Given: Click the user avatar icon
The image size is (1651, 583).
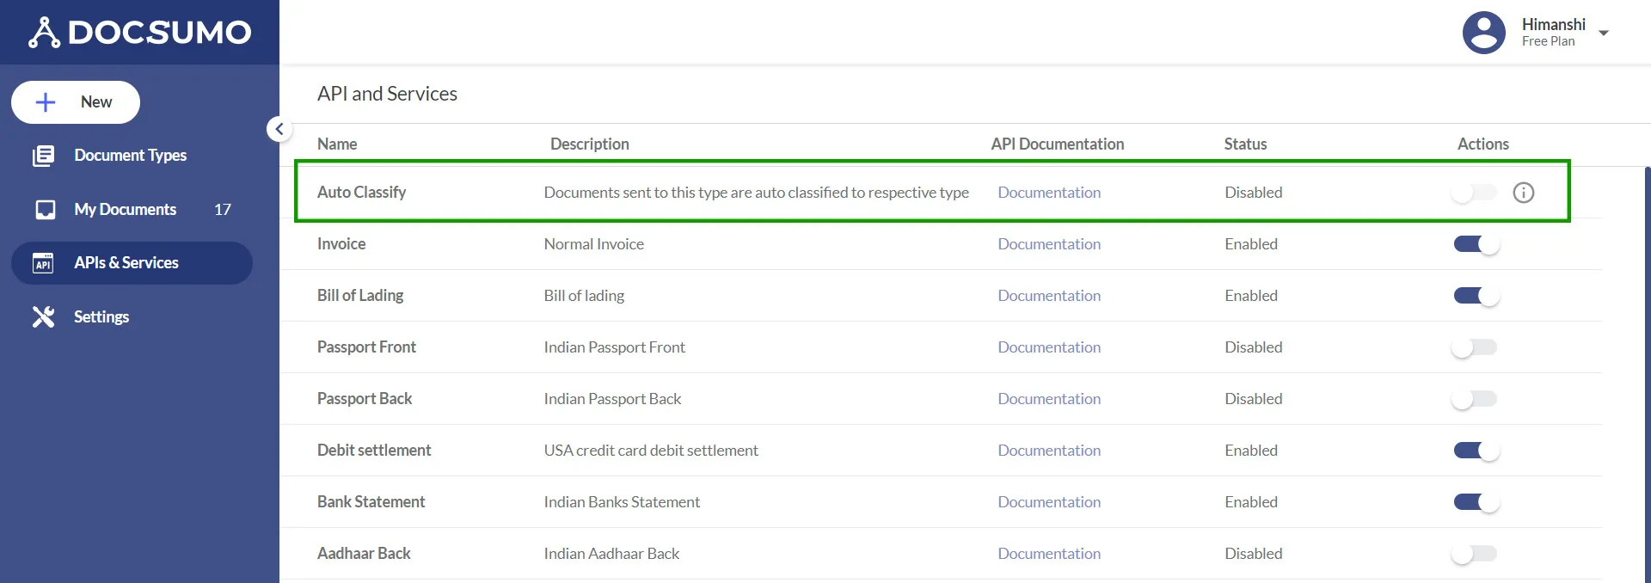Looking at the screenshot, I should pyautogui.click(x=1484, y=33).
